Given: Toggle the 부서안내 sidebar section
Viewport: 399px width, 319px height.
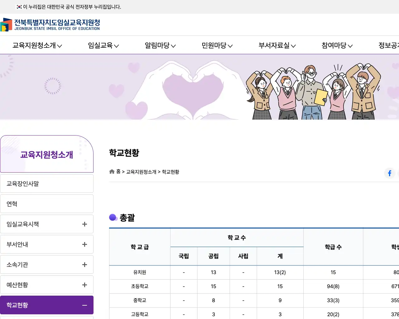Looking at the screenshot, I should [84, 244].
